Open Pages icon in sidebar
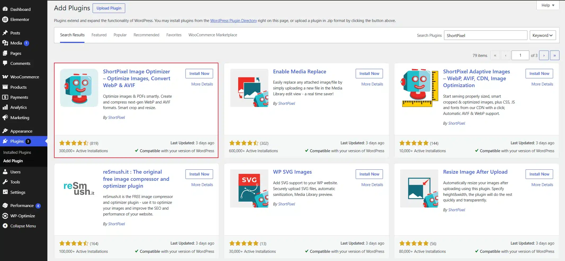This screenshot has height=261, width=565. [5, 53]
